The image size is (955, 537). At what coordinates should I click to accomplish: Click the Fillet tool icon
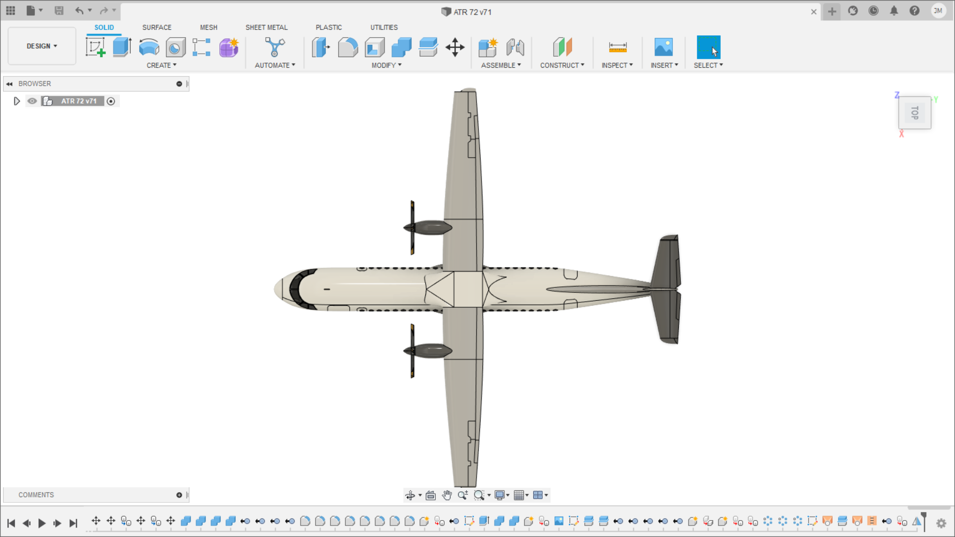[x=348, y=47]
